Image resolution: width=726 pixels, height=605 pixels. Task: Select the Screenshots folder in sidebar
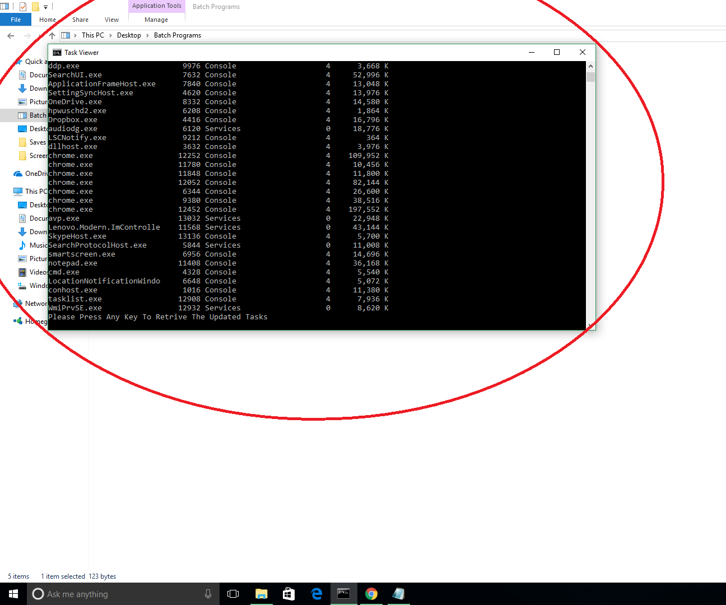[34, 155]
